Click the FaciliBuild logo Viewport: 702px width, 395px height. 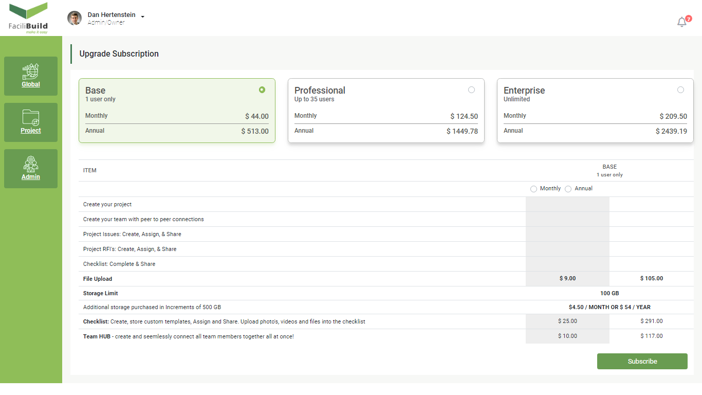29,18
